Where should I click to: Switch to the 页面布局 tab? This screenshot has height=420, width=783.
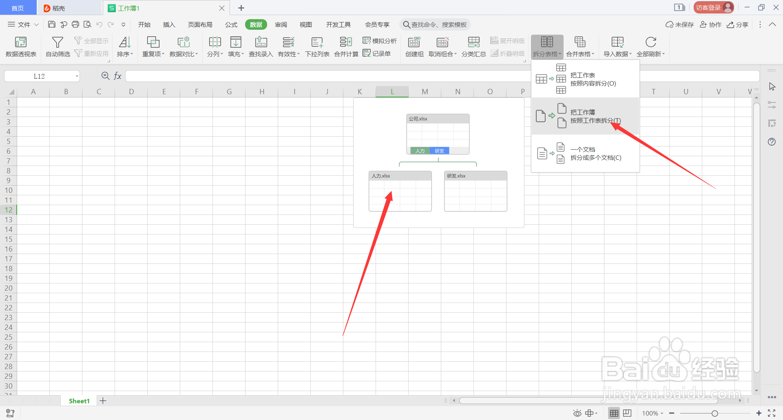[200, 24]
